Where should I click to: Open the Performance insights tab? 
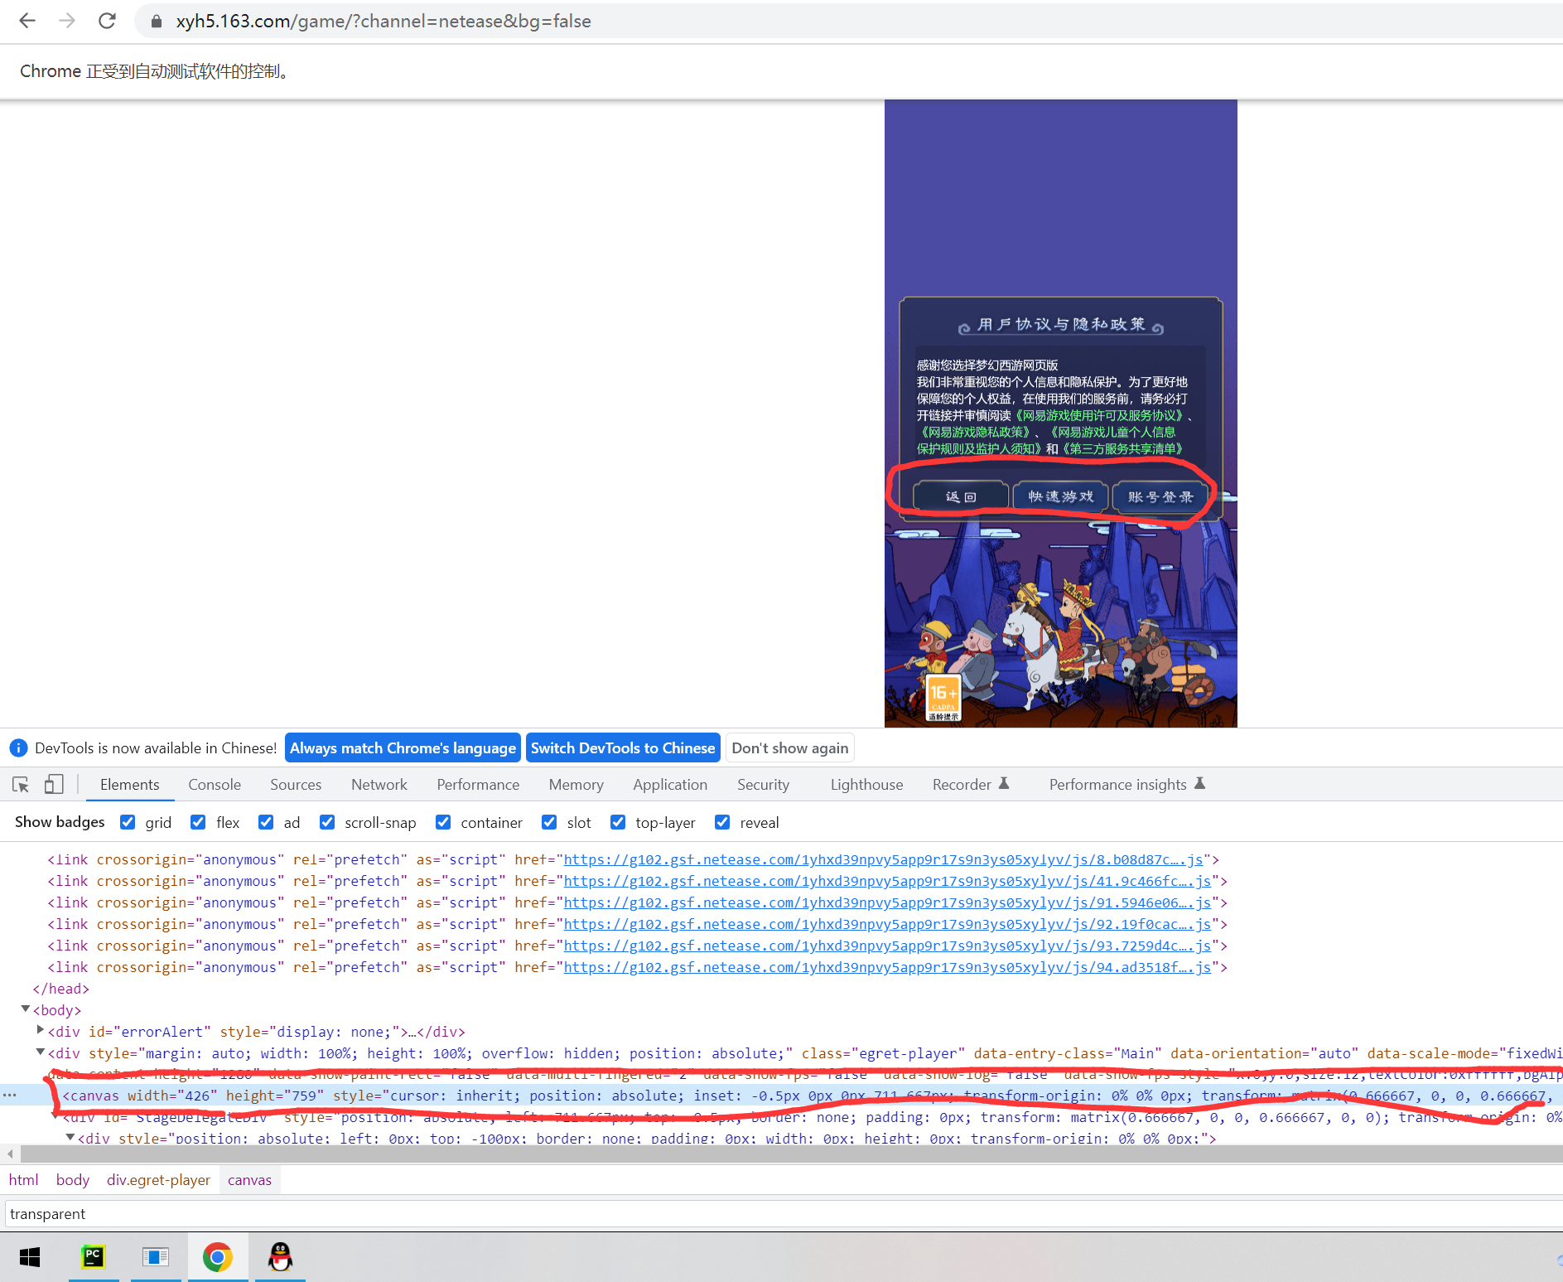click(1117, 784)
